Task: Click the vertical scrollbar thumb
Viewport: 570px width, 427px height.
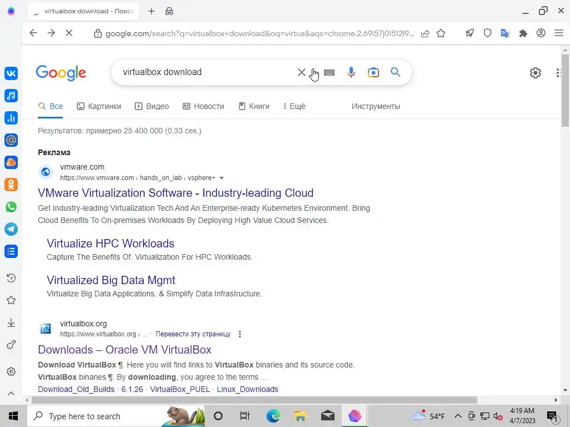Action: (565, 91)
